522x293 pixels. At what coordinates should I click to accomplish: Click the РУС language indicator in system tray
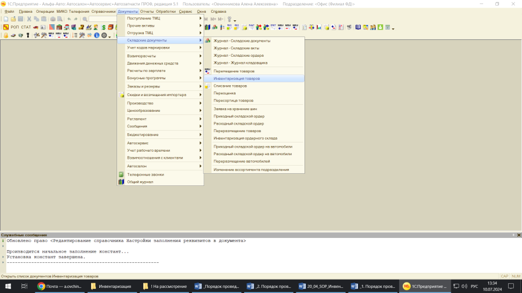tap(474, 286)
